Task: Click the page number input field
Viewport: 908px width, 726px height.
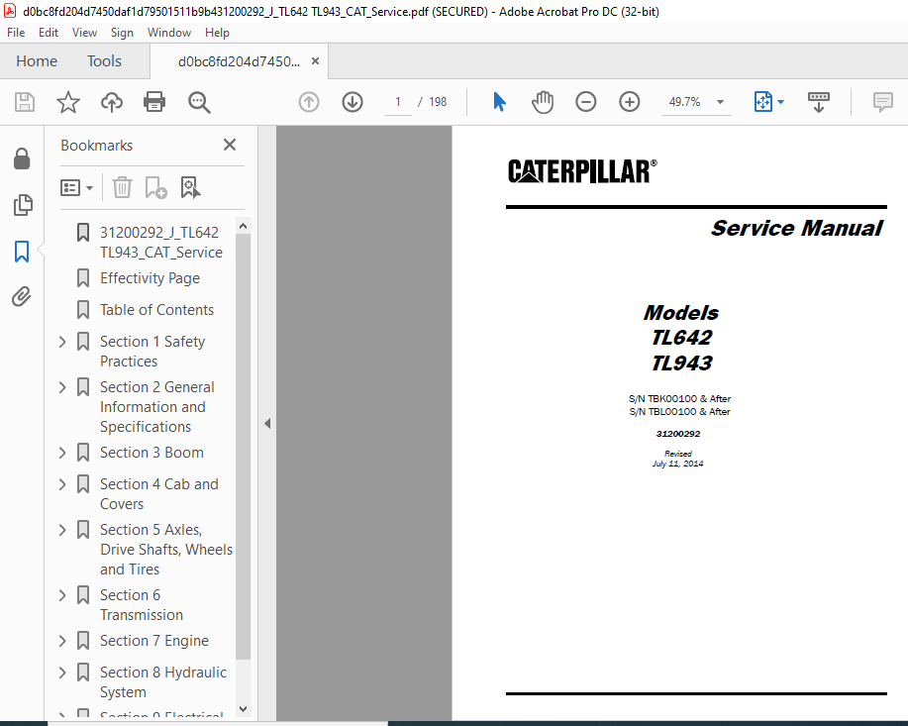Action: click(x=398, y=102)
